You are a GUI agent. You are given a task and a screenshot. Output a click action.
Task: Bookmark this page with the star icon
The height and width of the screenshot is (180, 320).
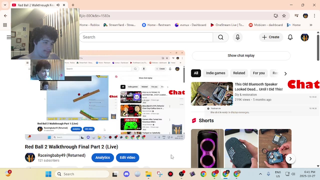pos(284,16)
